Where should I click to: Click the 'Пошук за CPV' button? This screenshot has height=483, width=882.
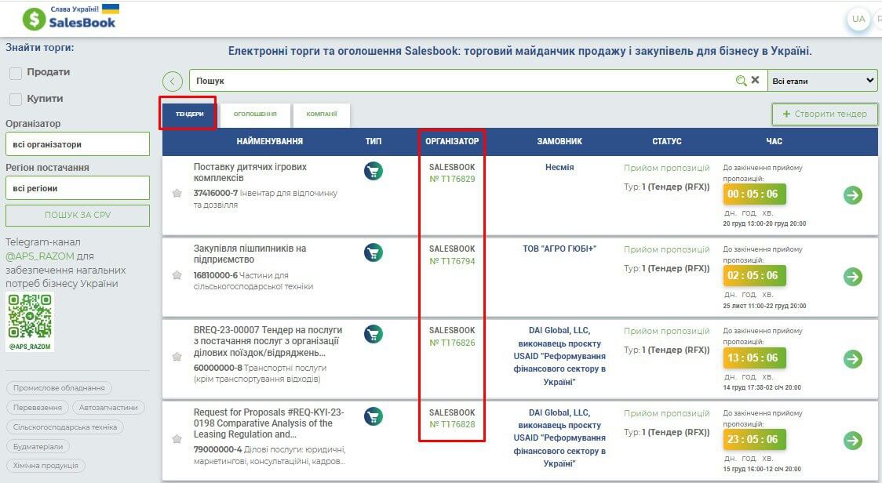pos(78,216)
